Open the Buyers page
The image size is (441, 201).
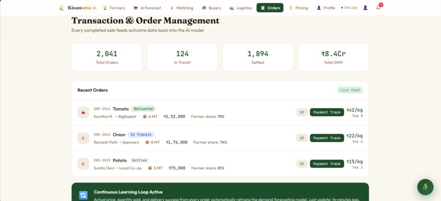(212, 8)
